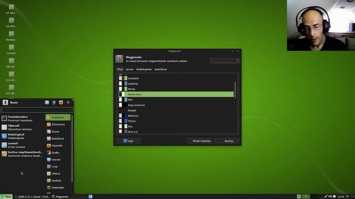Select the Mist theme
This screenshot has height=199, width=355.
pos(176,99)
